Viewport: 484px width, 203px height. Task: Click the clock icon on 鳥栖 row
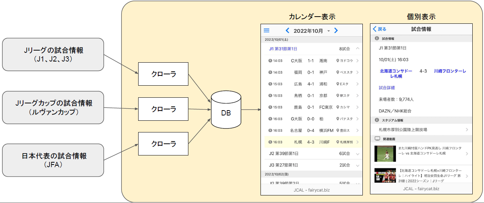(x=270, y=95)
